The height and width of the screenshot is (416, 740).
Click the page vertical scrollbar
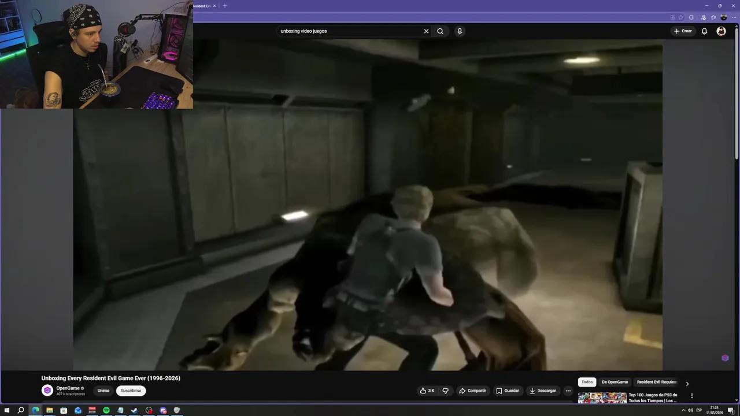pos(737,92)
